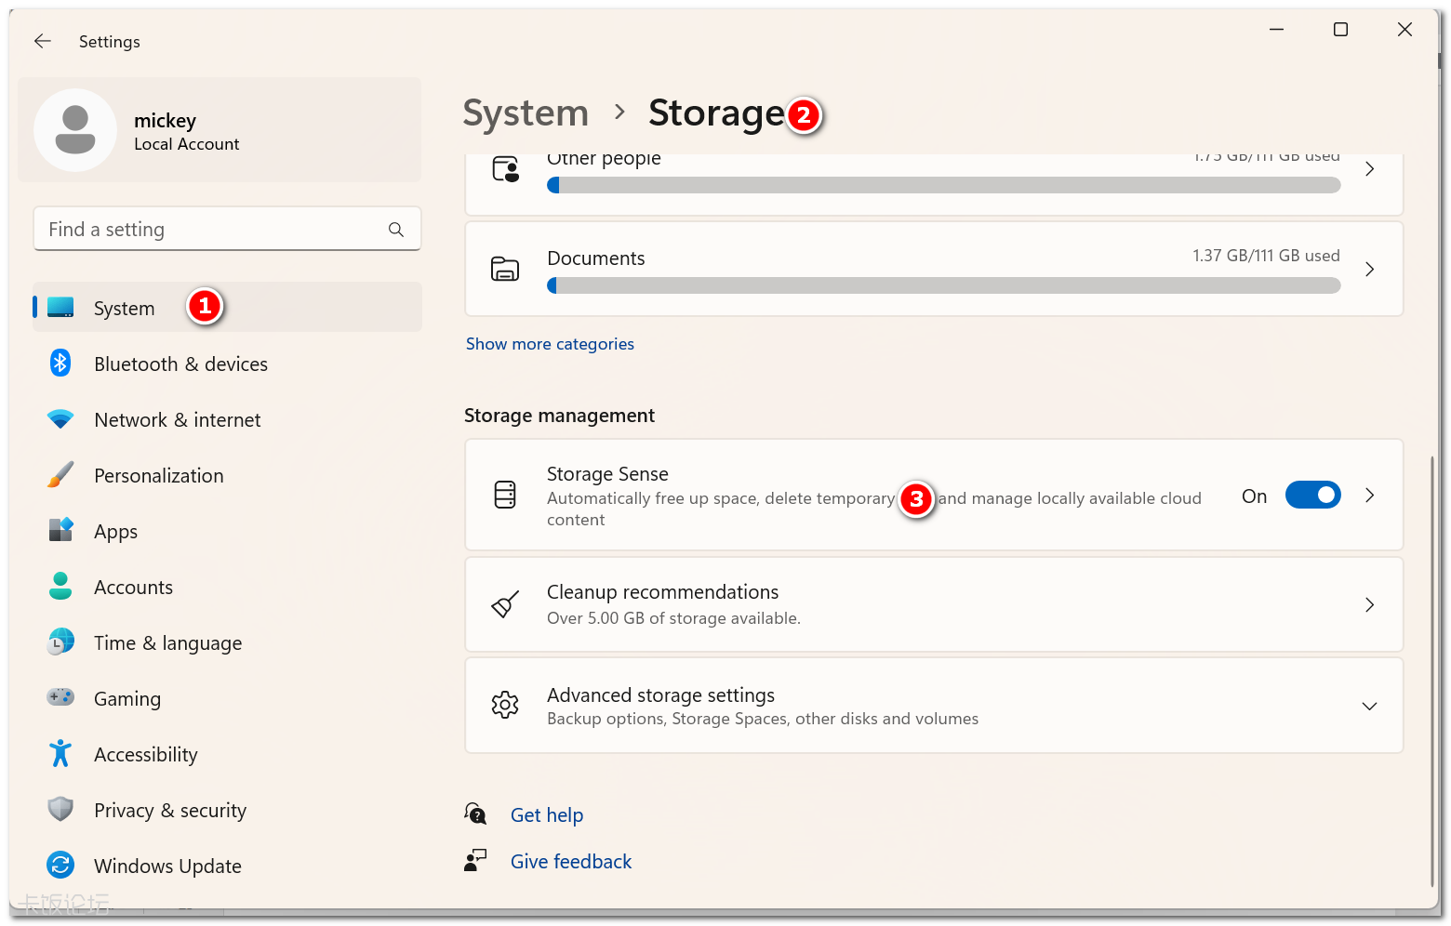Open the Cleanup recommendations card
The height and width of the screenshot is (926, 1451).
click(934, 604)
